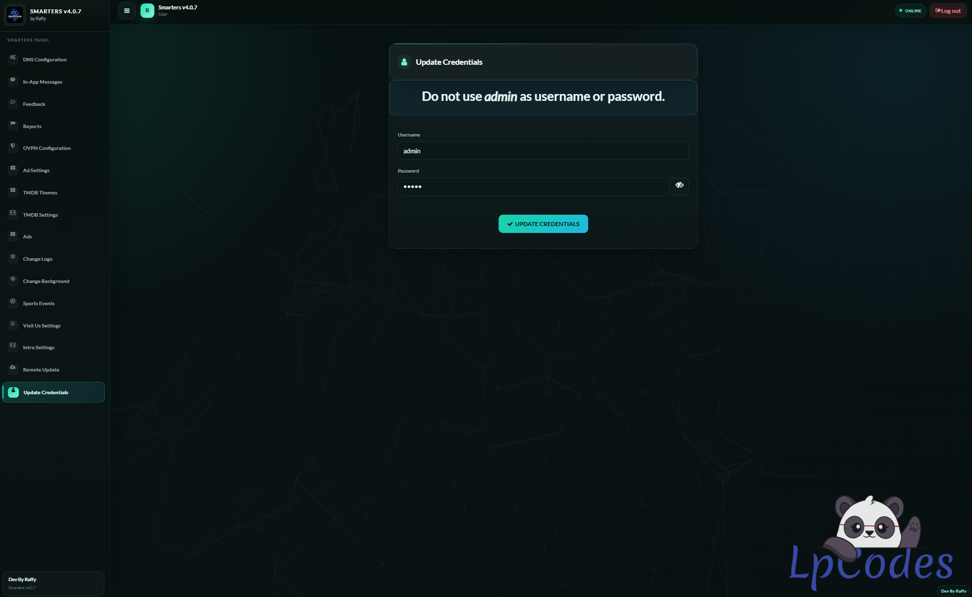Click the DNS Configuration sidebar icon

click(x=13, y=58)
